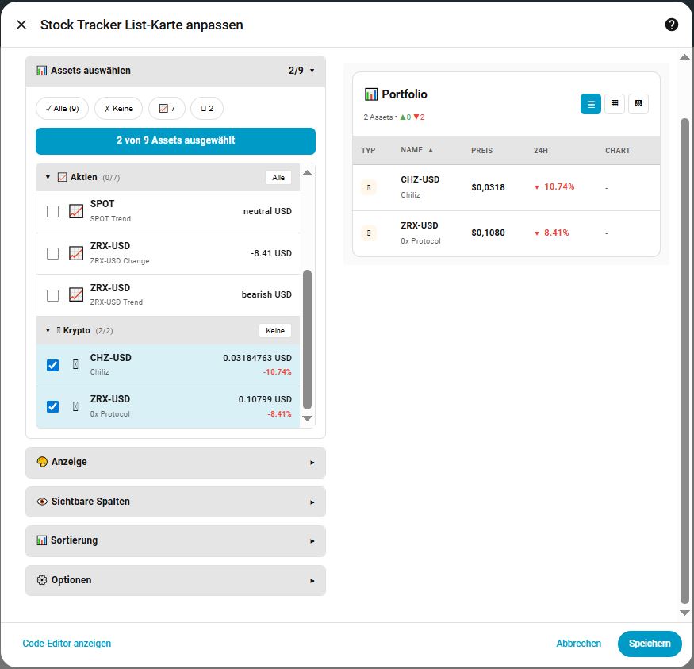694x669 pixels.
Task: Expand the Sichtbare Spalten section
Action: click(x=175, y=502)
